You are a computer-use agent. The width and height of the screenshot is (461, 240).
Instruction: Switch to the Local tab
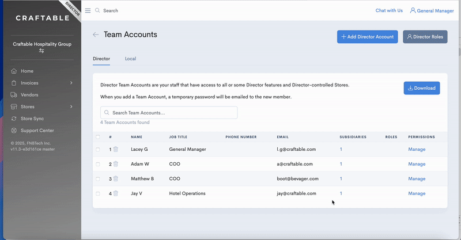click(x=131, y=59)
